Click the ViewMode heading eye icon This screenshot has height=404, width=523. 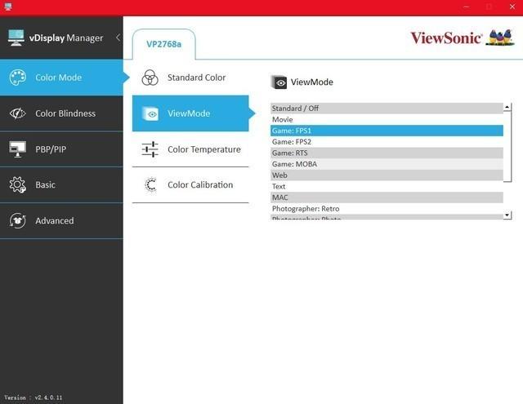pos(279,82)
